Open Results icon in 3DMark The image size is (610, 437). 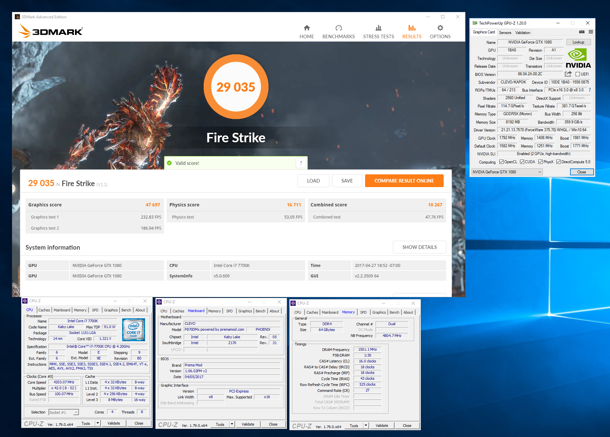point(412,28)
